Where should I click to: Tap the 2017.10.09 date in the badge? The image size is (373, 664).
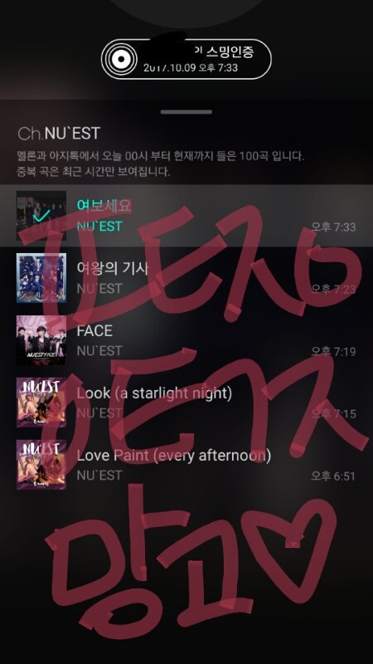(170, 68)
